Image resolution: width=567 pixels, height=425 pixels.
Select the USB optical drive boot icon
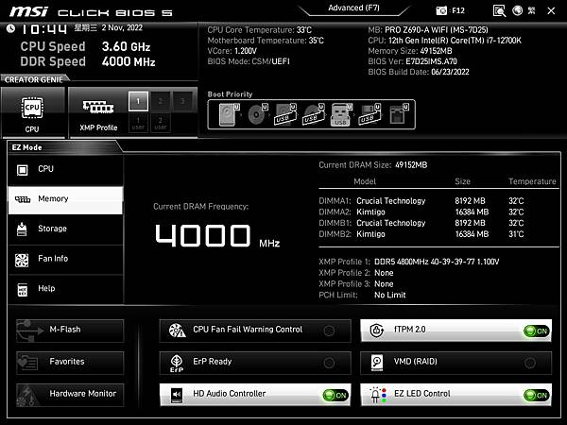point(314,114)
